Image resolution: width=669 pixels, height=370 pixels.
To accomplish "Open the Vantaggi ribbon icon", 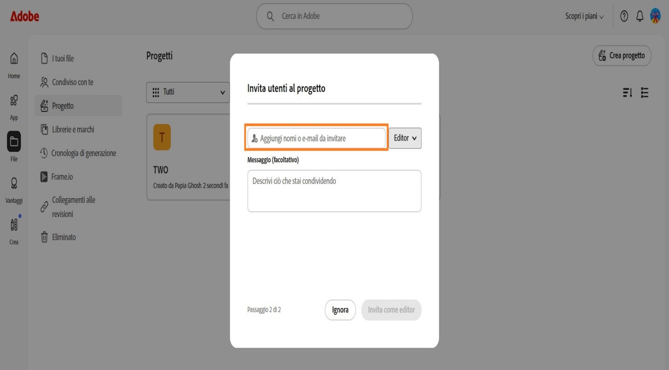I will point(14,183).
